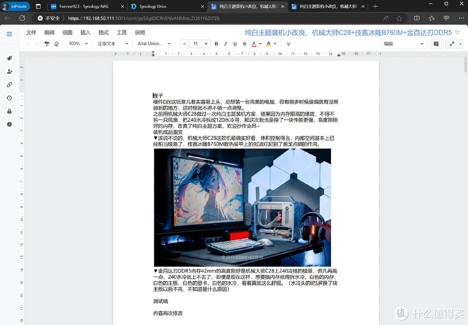Click the lock protection icon in the sidebar
The width and height of the screenshot is (468, 325).
pos(10,111)
